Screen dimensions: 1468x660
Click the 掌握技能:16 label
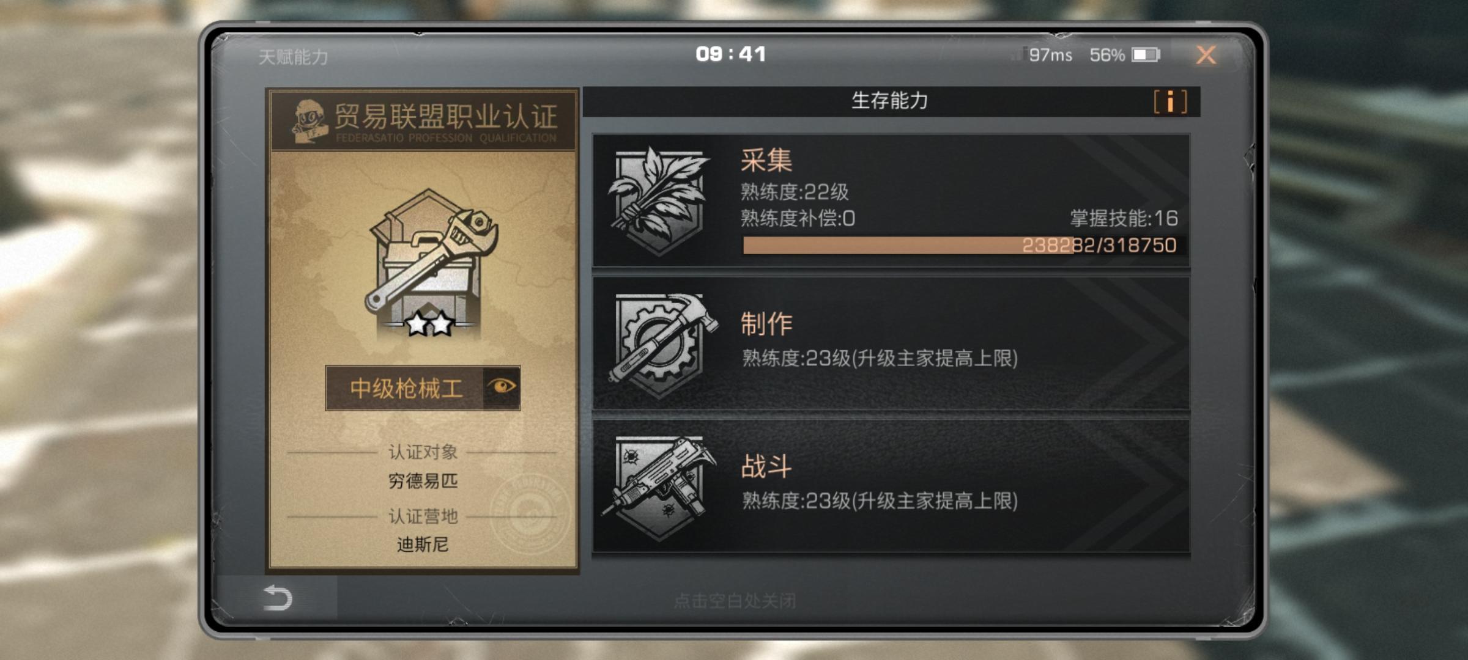(1124, 218)
